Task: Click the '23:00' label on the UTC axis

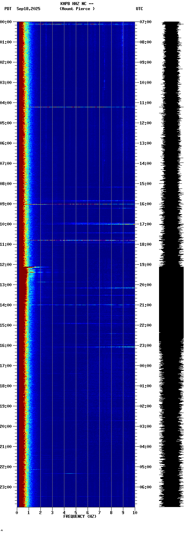Action: click(x=146, y=346)
